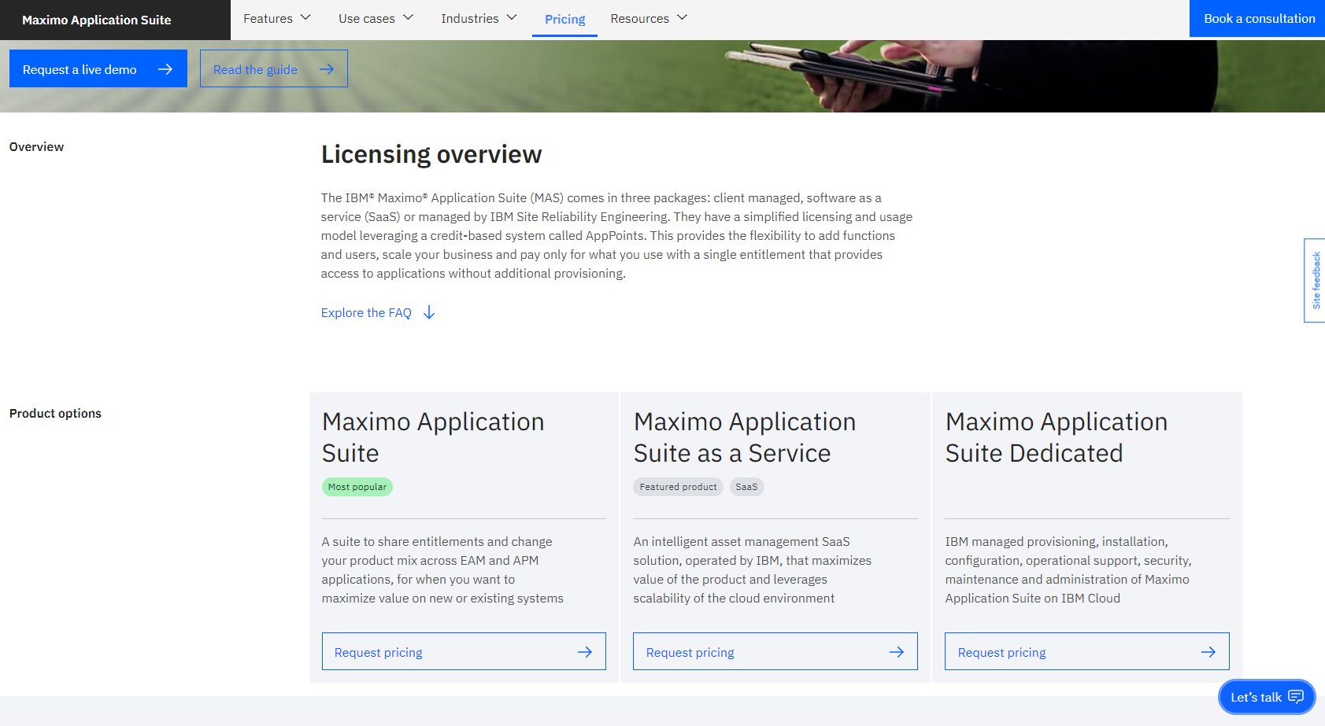This screenshot has height=726, width=1325.
Task: Jump to Product options in side navigation
Action: pyautogui.click(x=55, y=414)
